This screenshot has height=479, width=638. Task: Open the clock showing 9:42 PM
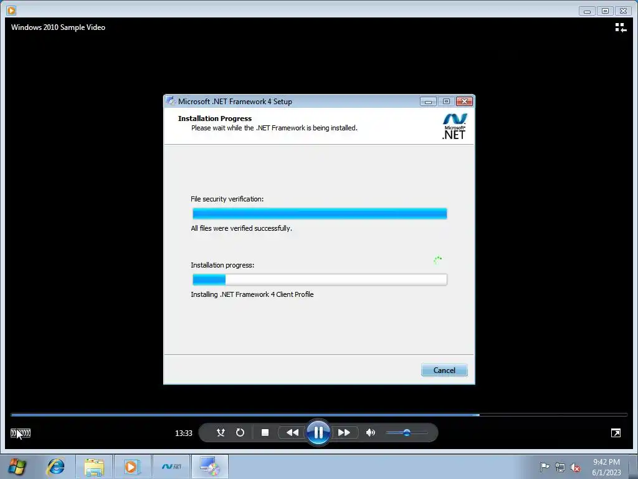click(x=606, y=467)
